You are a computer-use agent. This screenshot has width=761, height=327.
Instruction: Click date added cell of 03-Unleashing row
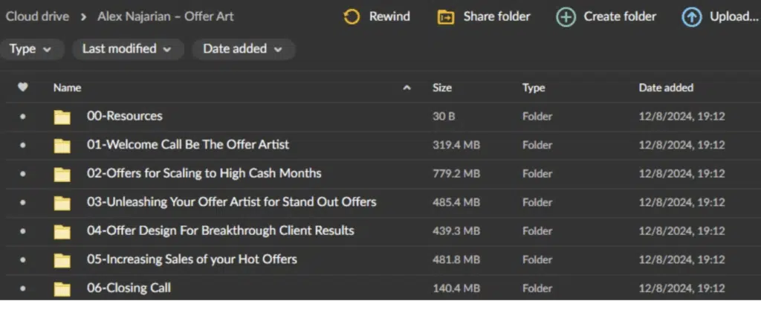tap(682, 202)
